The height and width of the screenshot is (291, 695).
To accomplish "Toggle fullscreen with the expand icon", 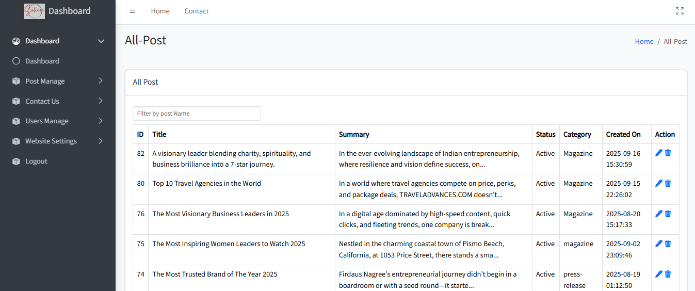I will coord(680,11).
